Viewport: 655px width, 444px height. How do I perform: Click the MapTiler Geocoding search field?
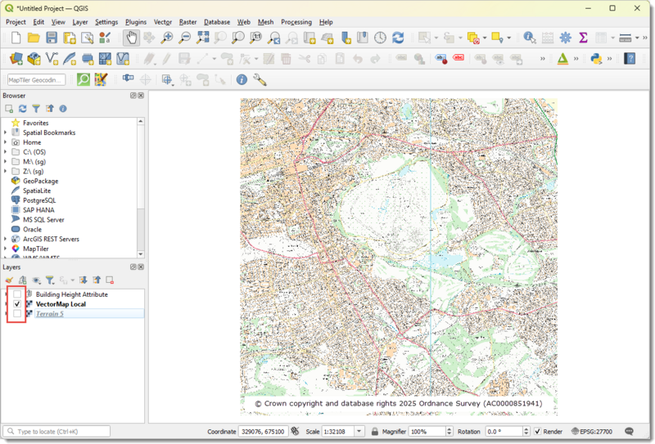[36, 79]
